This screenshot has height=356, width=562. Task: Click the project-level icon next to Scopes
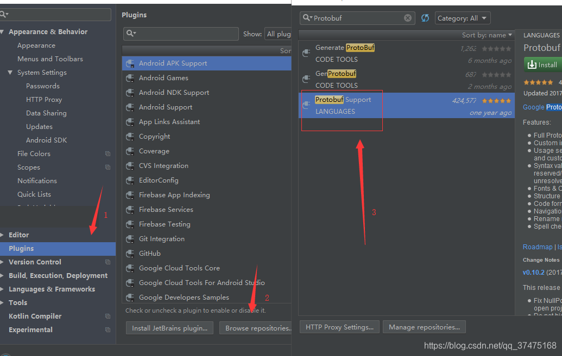[108, 167]
